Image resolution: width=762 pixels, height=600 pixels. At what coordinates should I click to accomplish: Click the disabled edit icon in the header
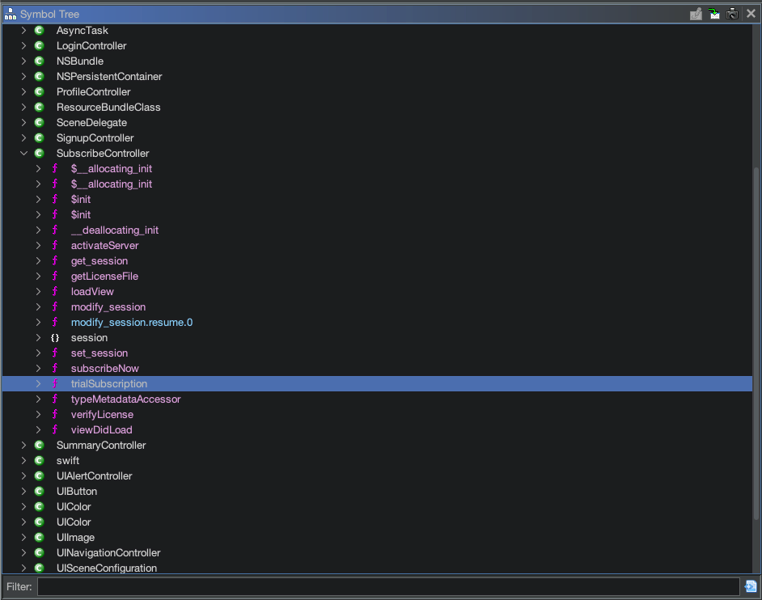696,14
